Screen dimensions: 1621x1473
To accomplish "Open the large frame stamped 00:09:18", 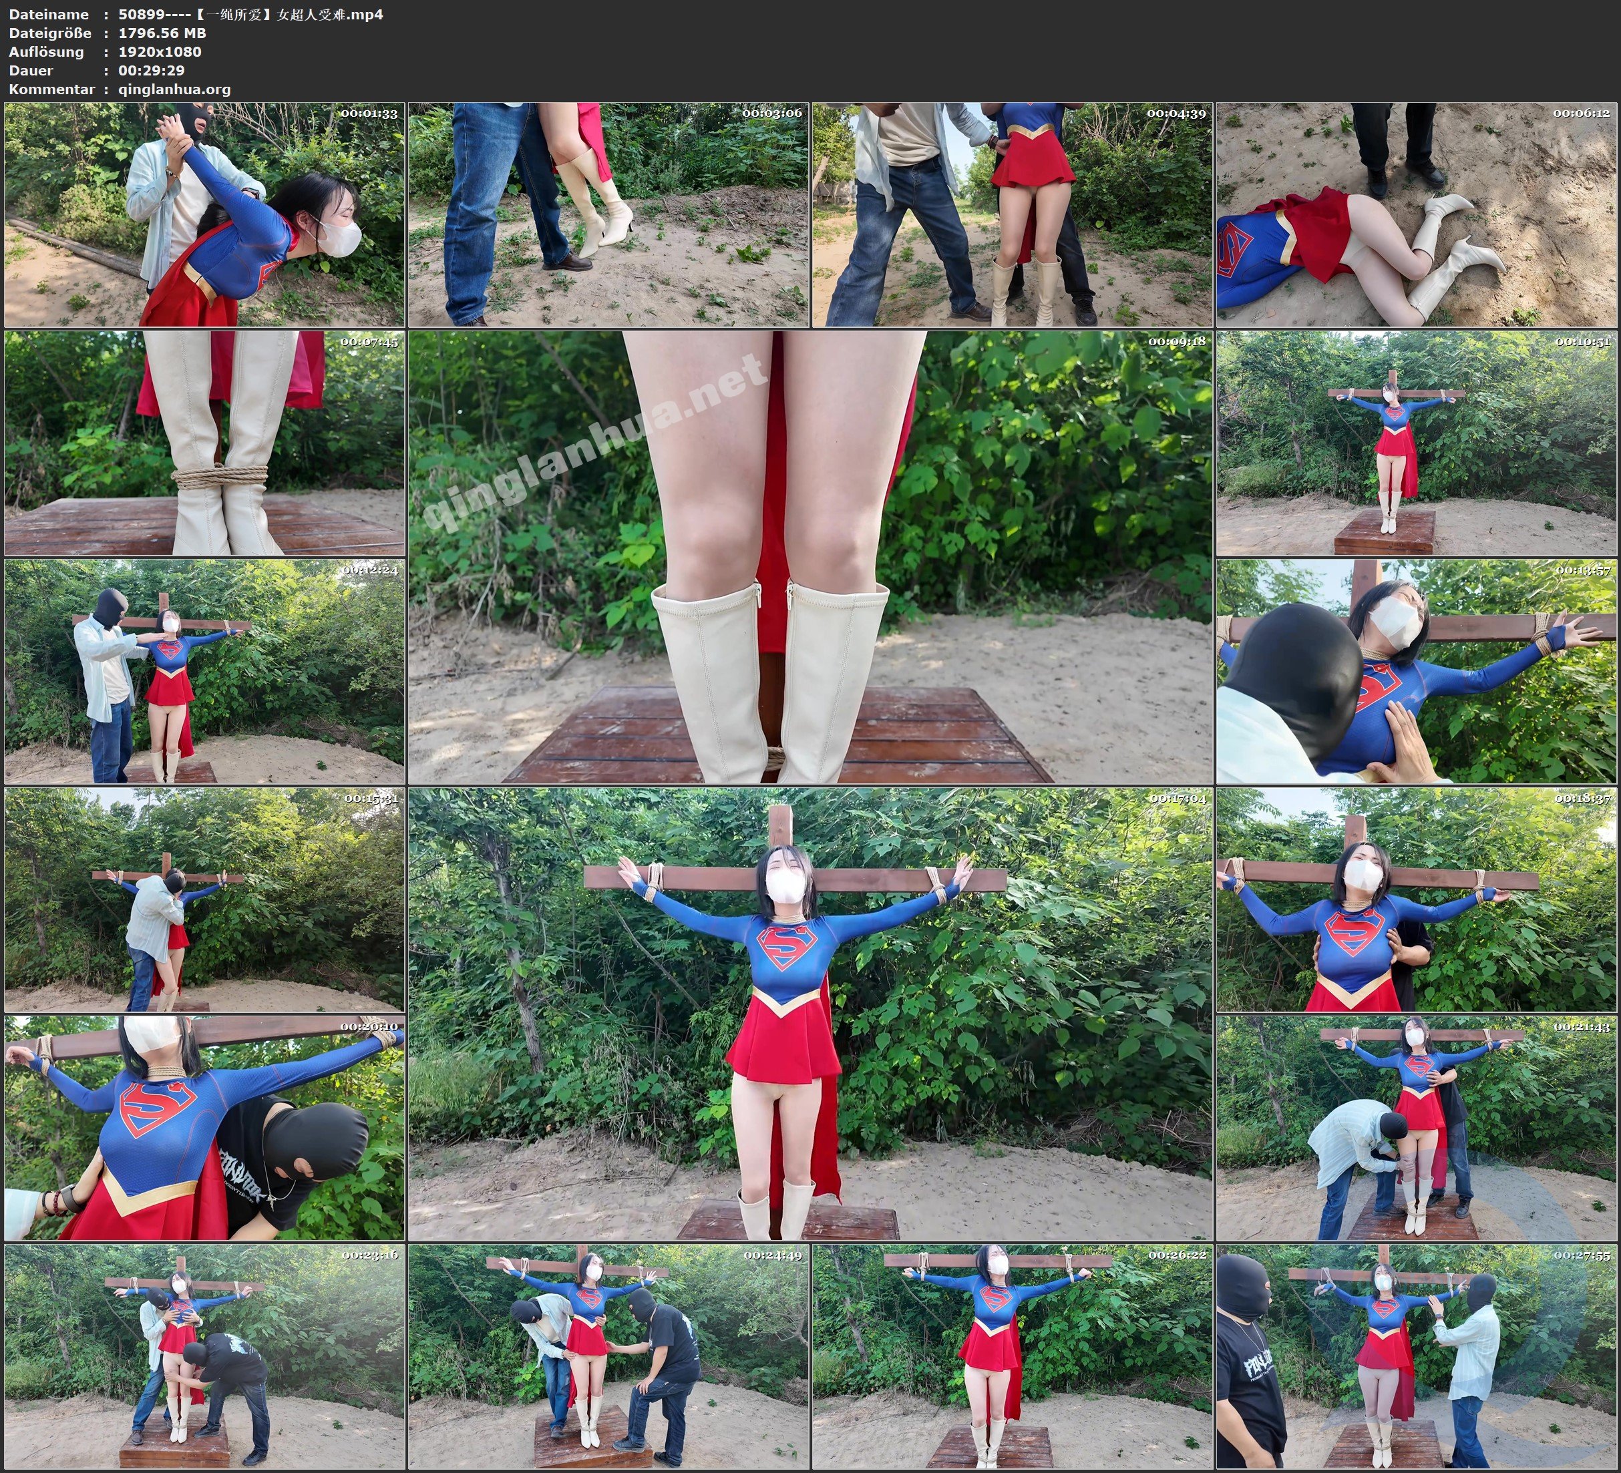I will pyautogui.click(x=811, y=557).
